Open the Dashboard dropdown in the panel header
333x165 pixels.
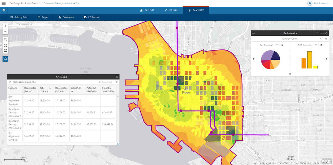[290, 33]
